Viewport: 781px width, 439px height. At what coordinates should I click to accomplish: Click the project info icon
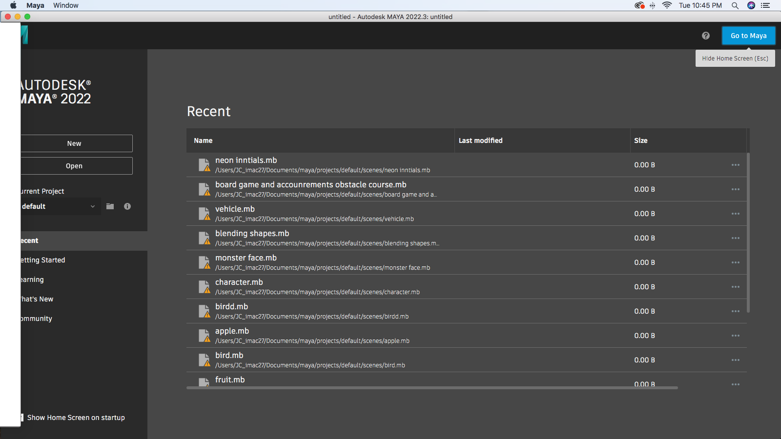(127, 206)
